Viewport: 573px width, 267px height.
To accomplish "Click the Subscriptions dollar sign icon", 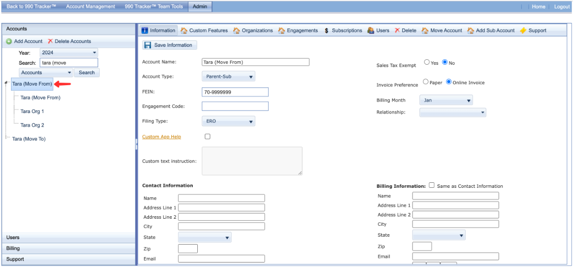I will coord(326,30).
